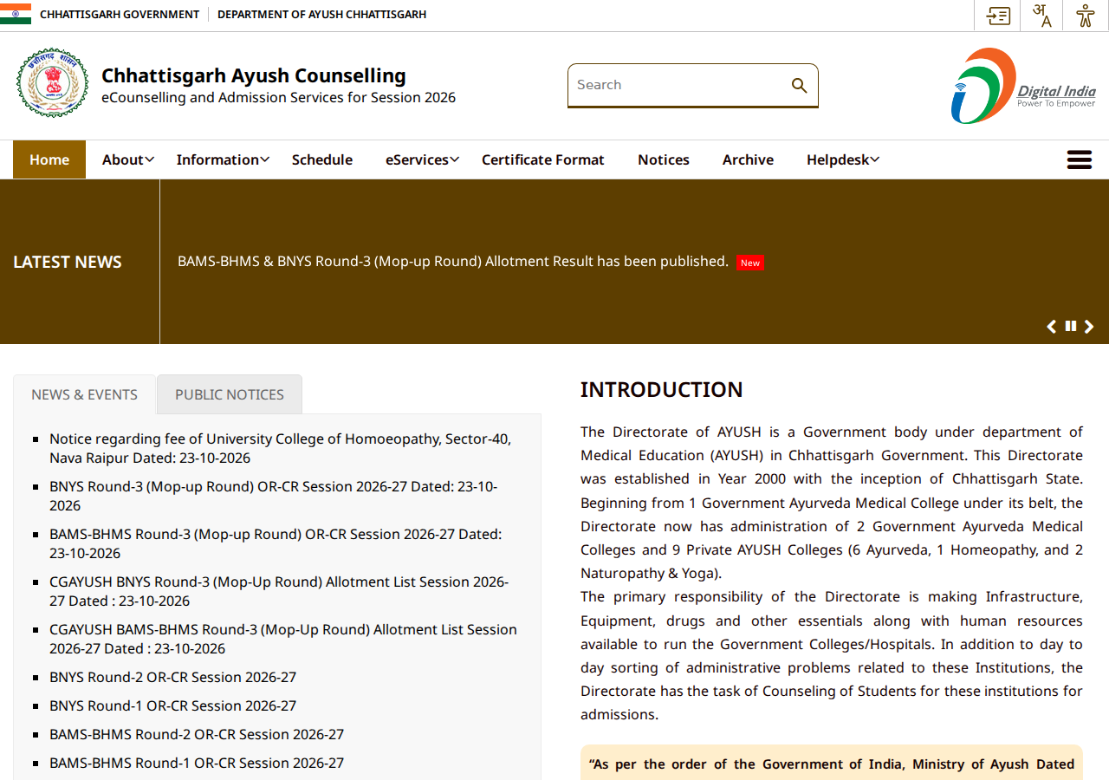Click Department of Ayush Chhattisgarh link
The width and height of the screenshot is (1109, 780).
point(321,15)
